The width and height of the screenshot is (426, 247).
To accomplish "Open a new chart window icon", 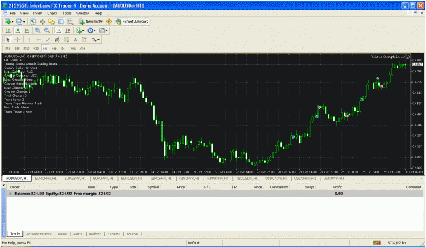I will pyautogui.click(x=7, y=21).
